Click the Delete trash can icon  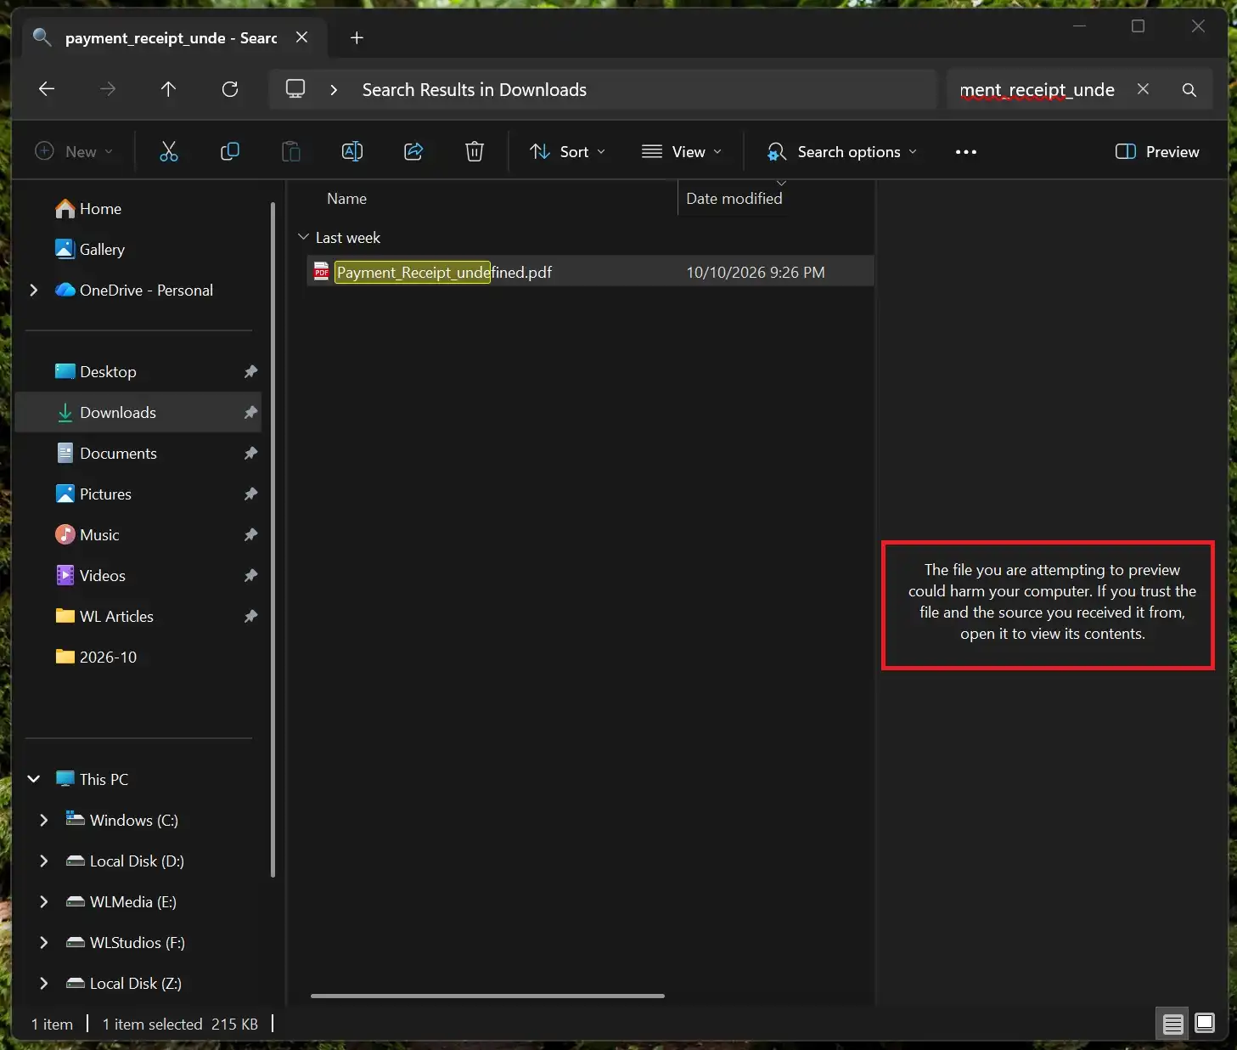pyautogui.click(x=475, y=151)
